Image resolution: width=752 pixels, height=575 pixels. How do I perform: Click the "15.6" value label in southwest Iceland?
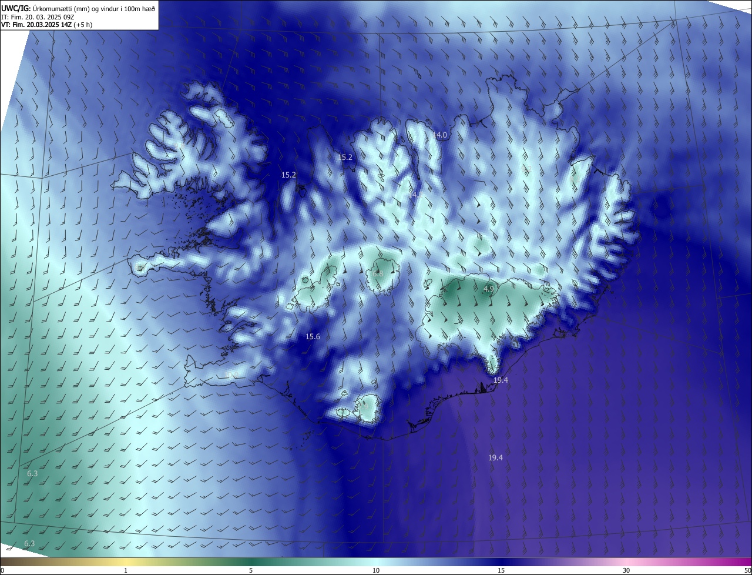(x=313, y=336)
